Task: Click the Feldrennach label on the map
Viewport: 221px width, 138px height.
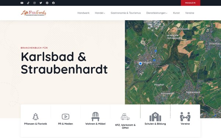Action: click(x=193, y=92)
